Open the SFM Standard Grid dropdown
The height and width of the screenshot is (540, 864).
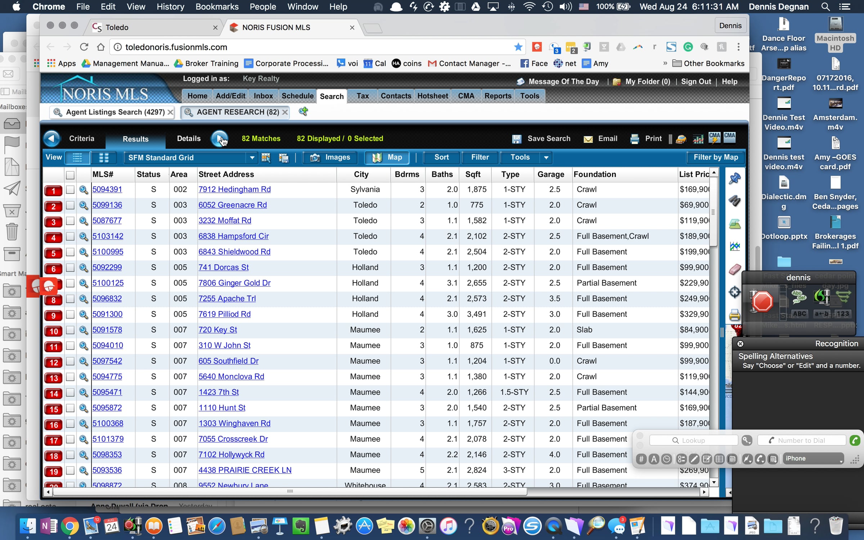(252, 158)
